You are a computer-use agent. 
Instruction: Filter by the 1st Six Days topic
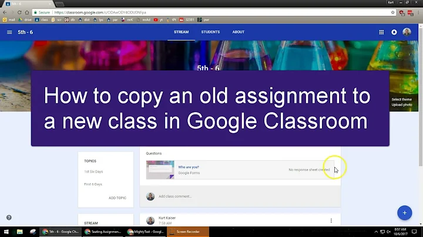(x=93, y=171)
